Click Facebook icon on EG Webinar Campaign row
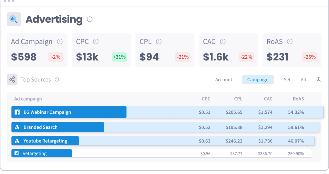The image size is (329, 174). coord(17,112)
